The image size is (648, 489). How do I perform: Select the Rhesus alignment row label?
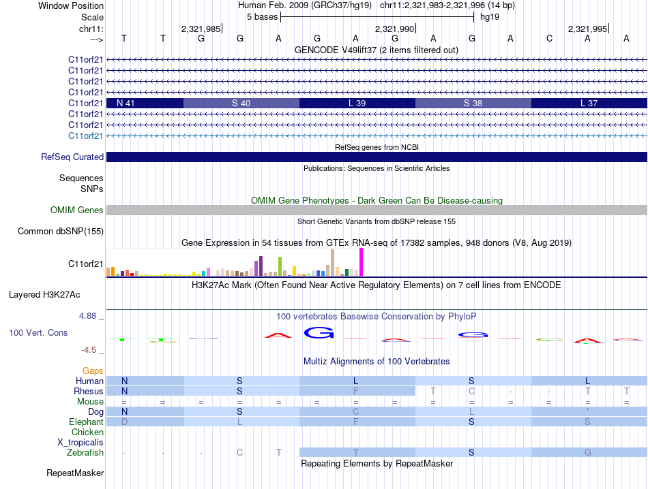click(89, 391)
